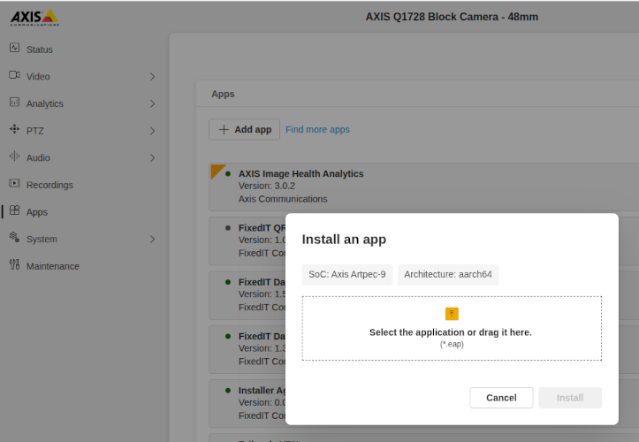
Task: Open the Maintenance page
Action: [53, 266]
